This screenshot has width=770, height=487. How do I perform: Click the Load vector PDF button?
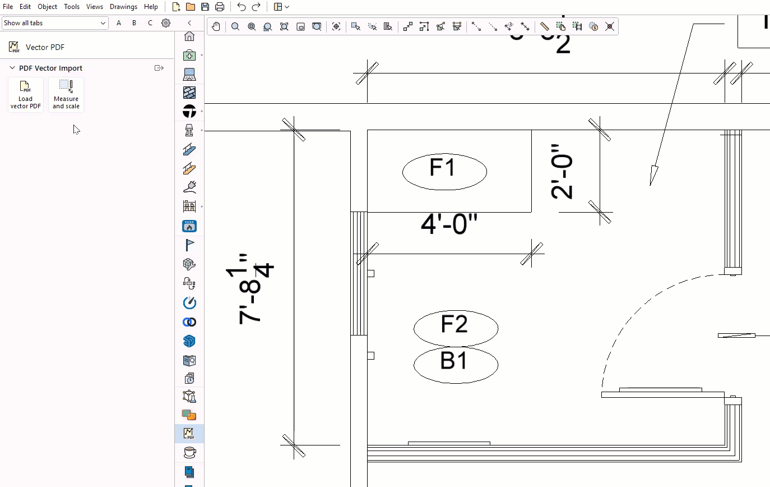click(x=26, y=95)
